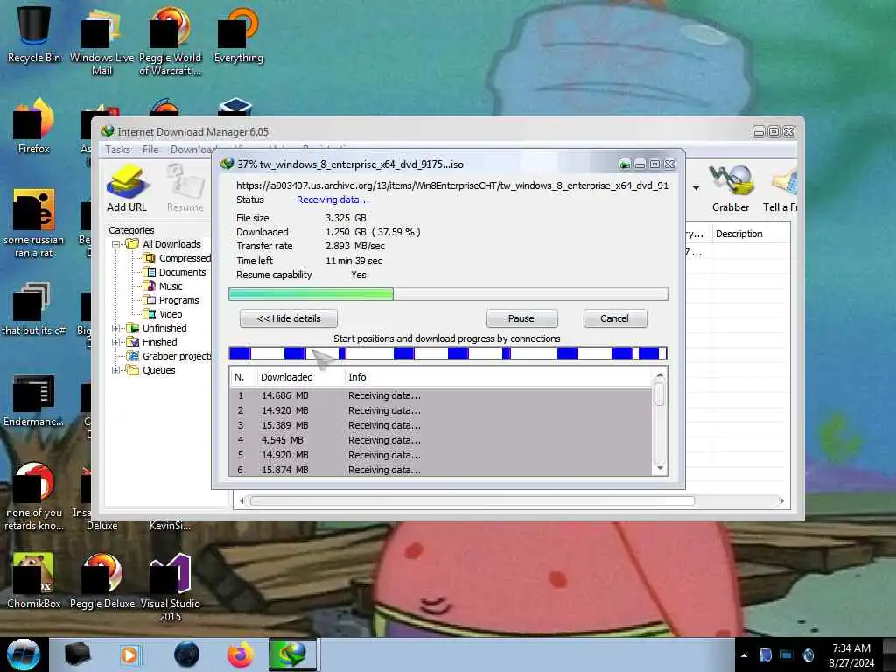
Task: Click the dark blue globe taskbar icon
Action: pos(187,654)
